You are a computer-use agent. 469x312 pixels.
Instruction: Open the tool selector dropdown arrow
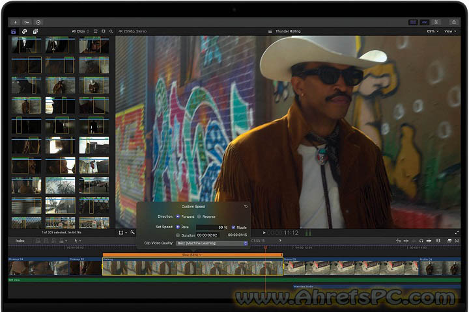80,241
